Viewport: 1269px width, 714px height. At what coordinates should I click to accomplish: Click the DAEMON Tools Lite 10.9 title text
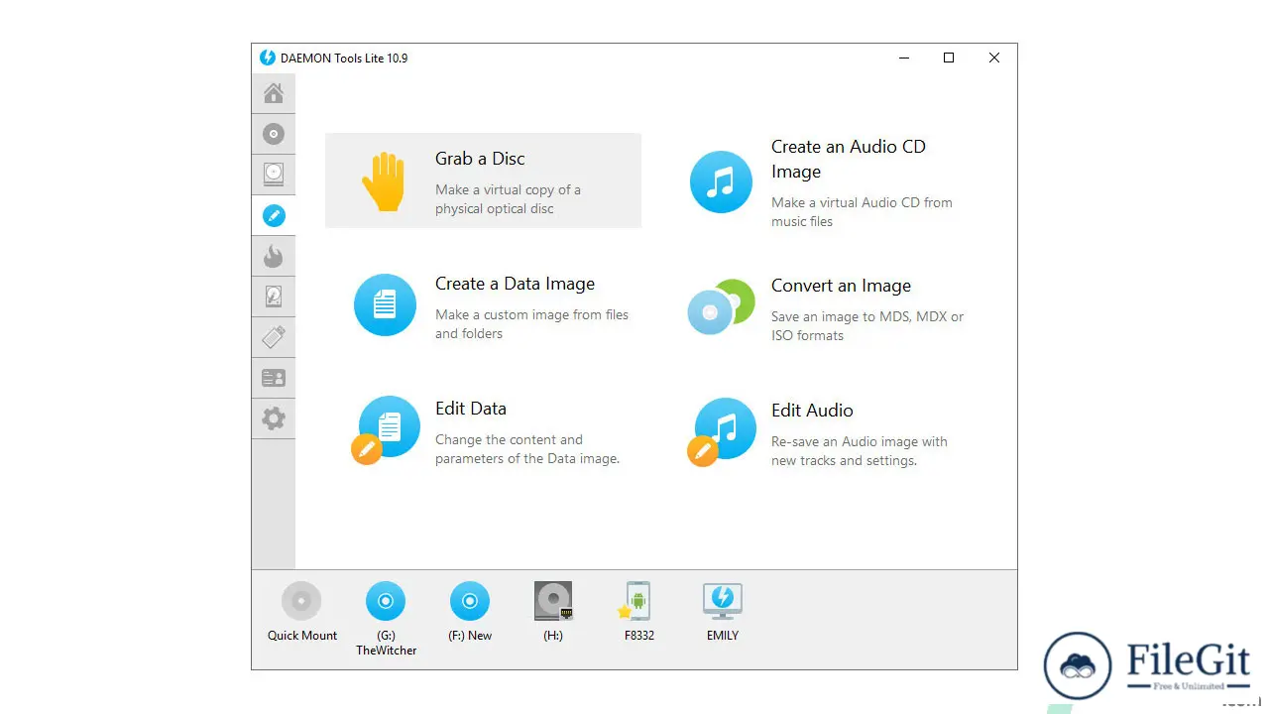pos(344,59)
